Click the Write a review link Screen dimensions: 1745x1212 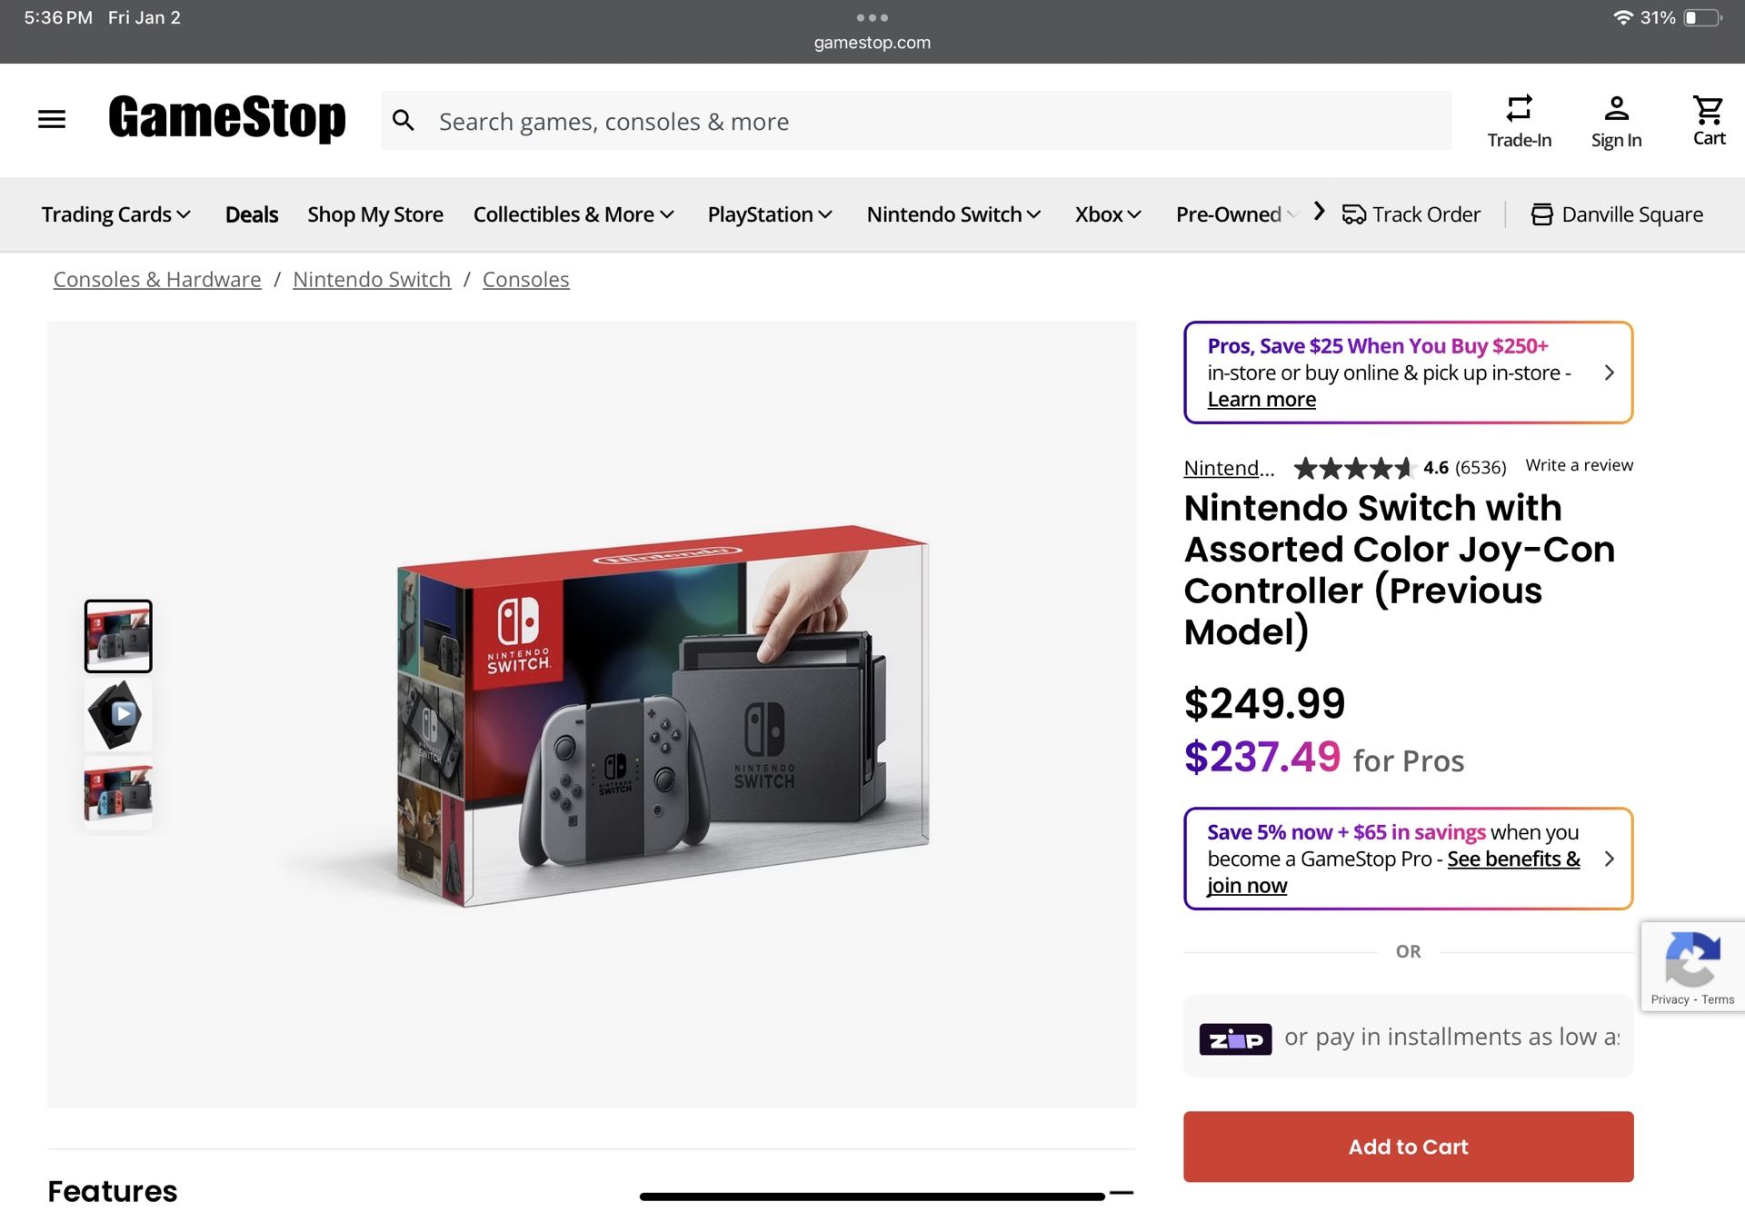pos(1579,465)
